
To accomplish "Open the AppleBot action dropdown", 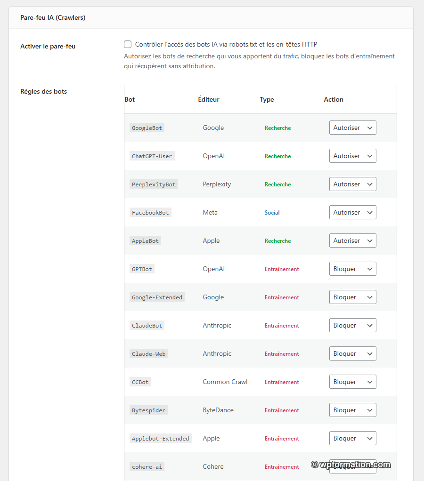I will [352, 240].
